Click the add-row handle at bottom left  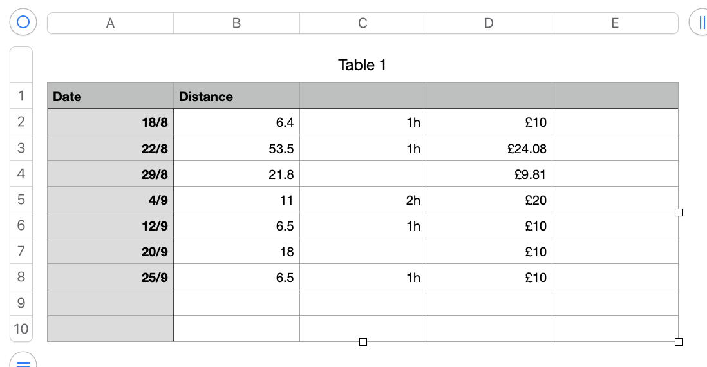[23, 361]
